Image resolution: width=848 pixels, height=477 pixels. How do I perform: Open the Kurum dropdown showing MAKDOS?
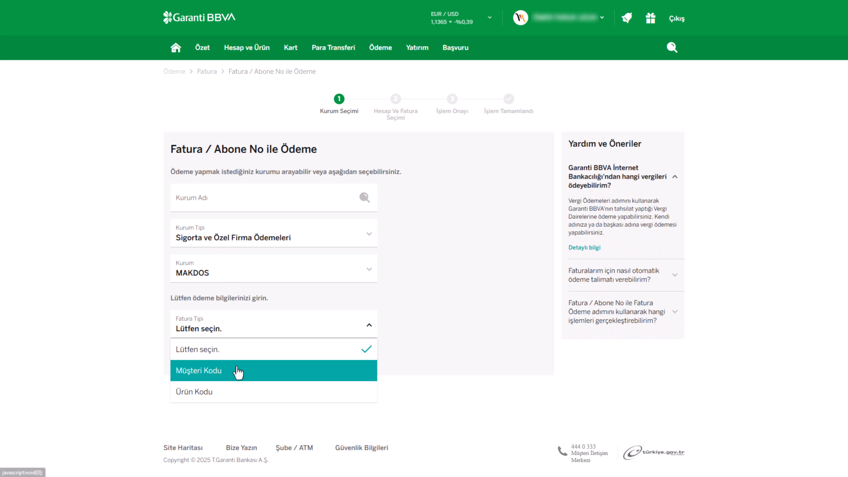(274, 269)
